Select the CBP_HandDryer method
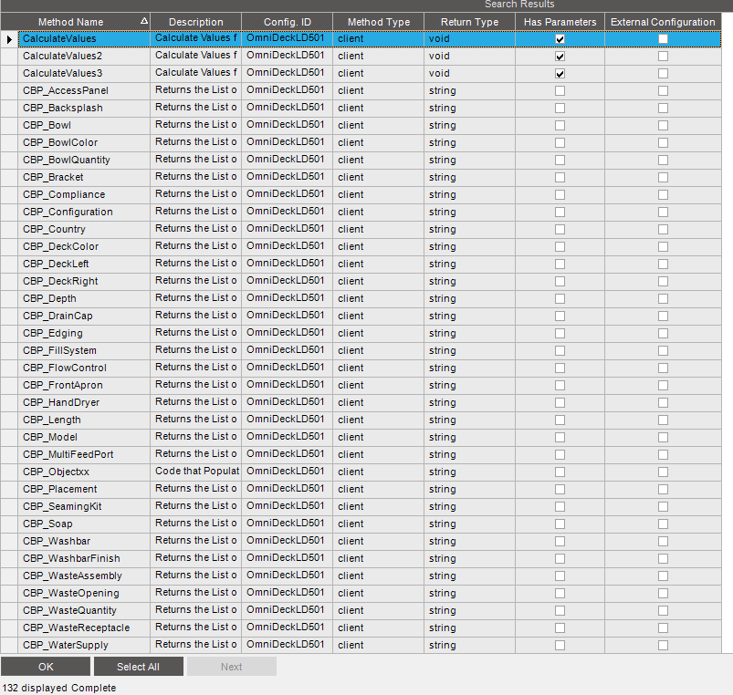 click(61, 402)
